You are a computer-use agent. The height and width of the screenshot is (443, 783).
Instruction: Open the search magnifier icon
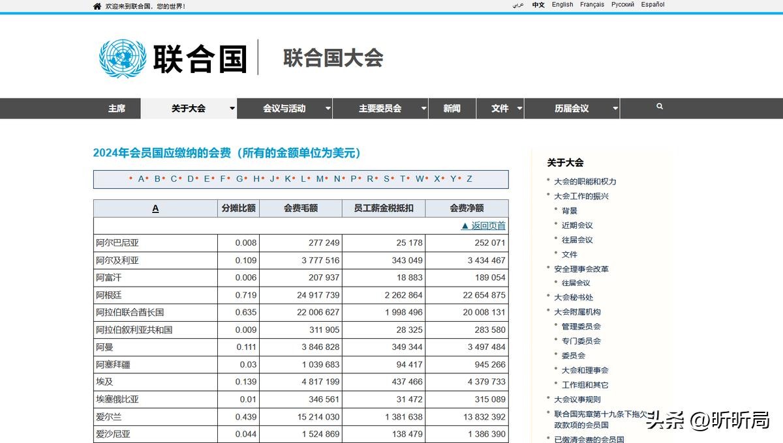point(660,107)
